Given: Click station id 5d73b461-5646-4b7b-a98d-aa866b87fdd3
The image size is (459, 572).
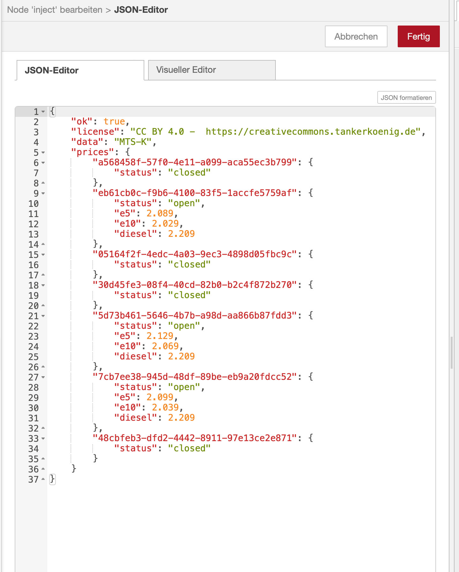Looking at the screenshot, I should [x=195, y=316].
